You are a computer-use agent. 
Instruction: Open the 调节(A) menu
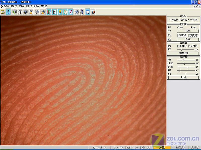click(29, 6)
